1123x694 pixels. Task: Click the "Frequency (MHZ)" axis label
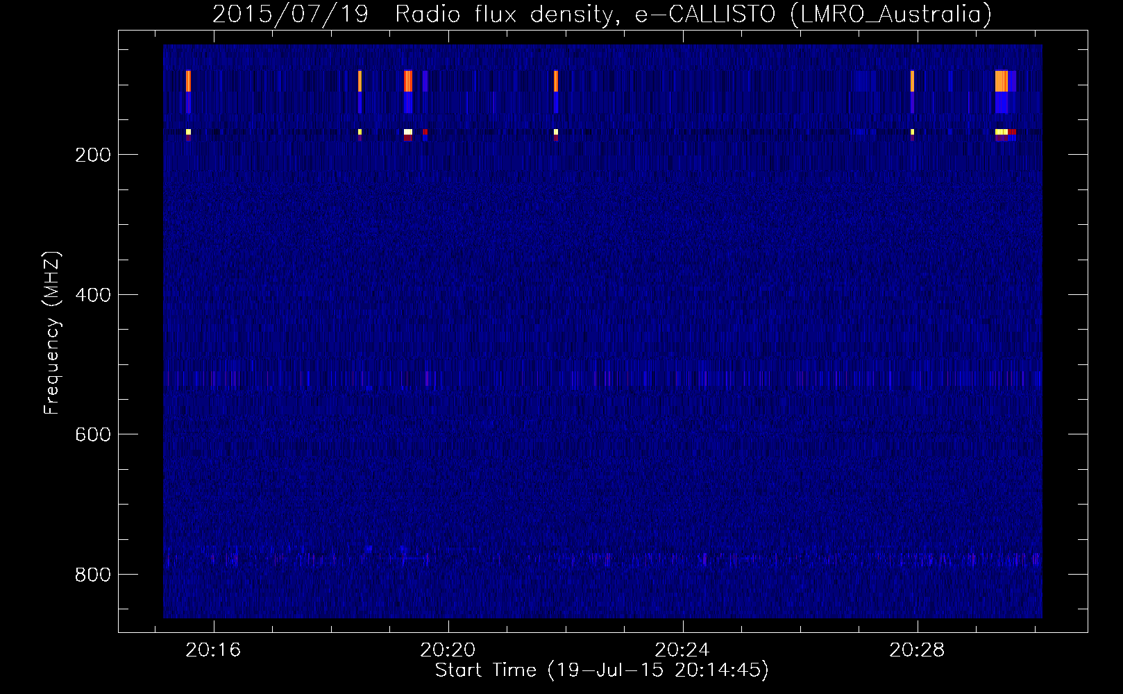click(52, 333)
